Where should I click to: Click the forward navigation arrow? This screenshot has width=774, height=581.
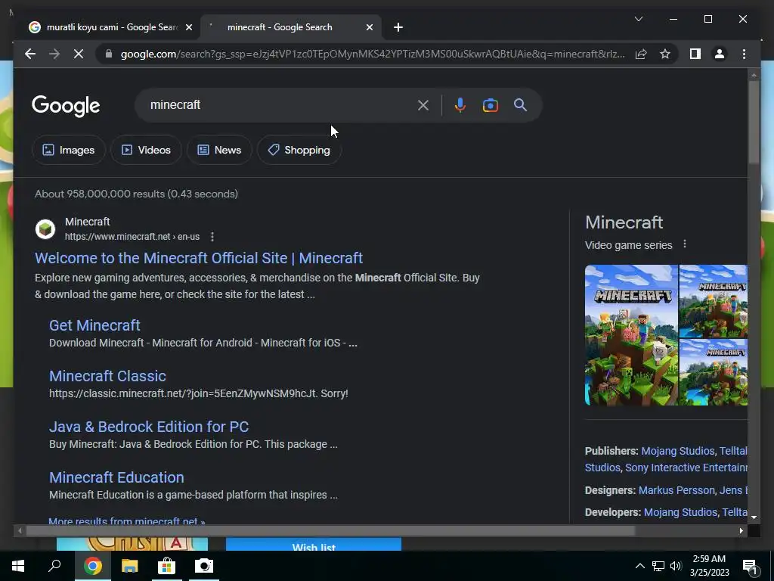(x=54, y=54)
